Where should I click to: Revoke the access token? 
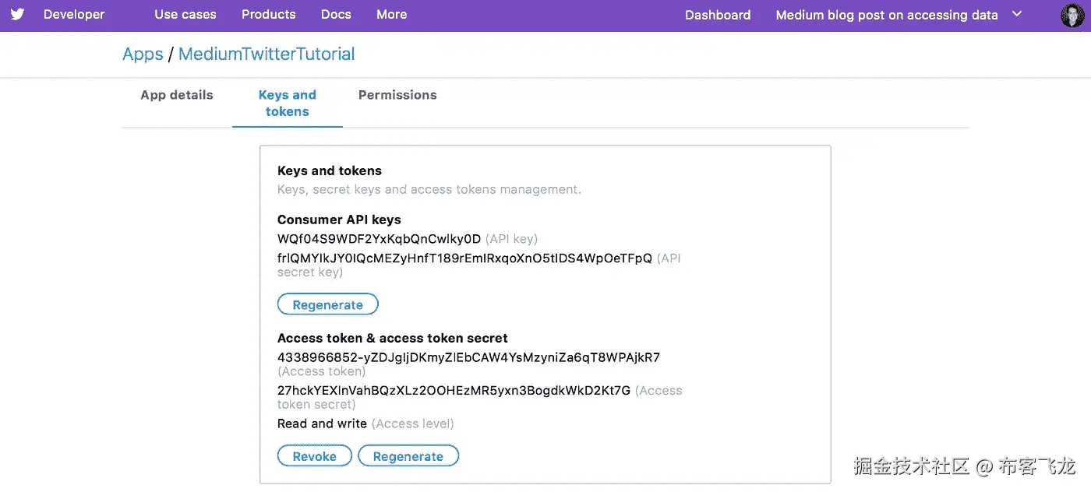(x=315, y=456)
